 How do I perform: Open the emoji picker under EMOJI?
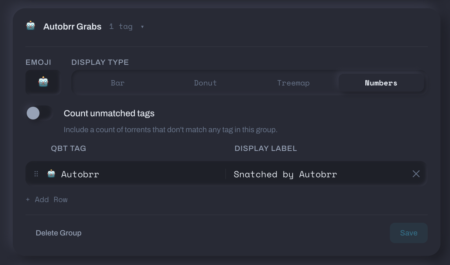(x=42, y=82)
